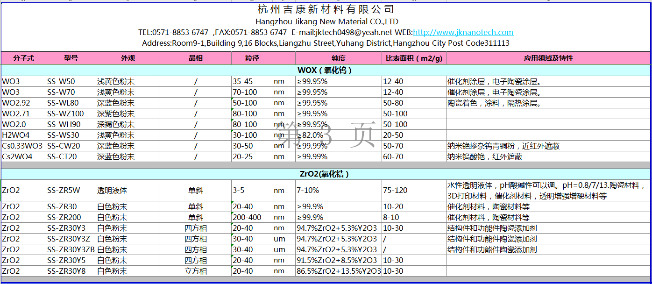Click the 86.5%ZrO2+13.5%Y2O3 purity cell
Screen dimensions: 652x284
pos(339,271)
